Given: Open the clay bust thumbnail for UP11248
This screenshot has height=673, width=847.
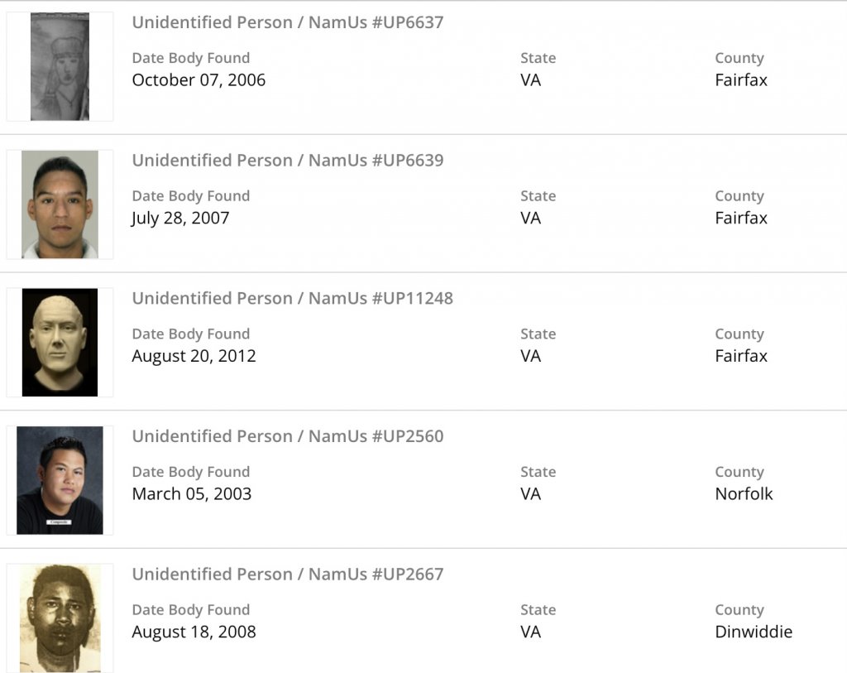Looking at the screenshot, I should point(60,342).
